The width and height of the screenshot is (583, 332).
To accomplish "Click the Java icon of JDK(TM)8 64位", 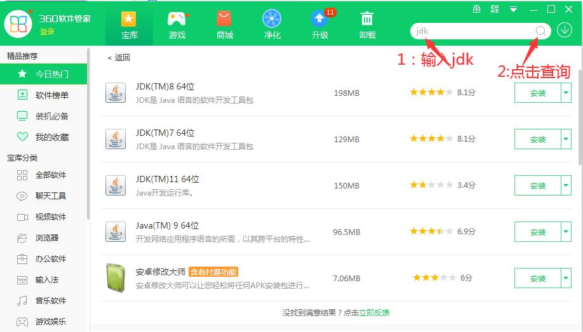I will tap(116, 93).
